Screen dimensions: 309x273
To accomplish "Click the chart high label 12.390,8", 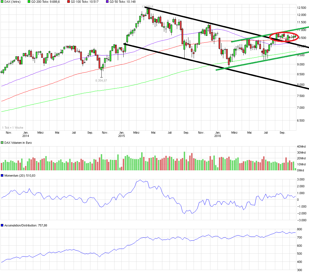I will 147,7.
